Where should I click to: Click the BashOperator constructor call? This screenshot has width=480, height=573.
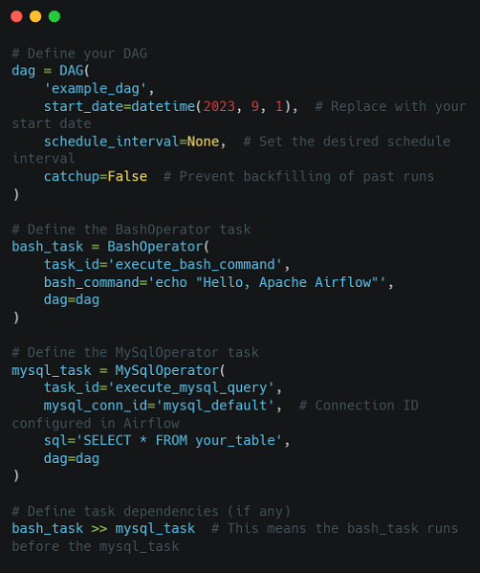point(158,247)
